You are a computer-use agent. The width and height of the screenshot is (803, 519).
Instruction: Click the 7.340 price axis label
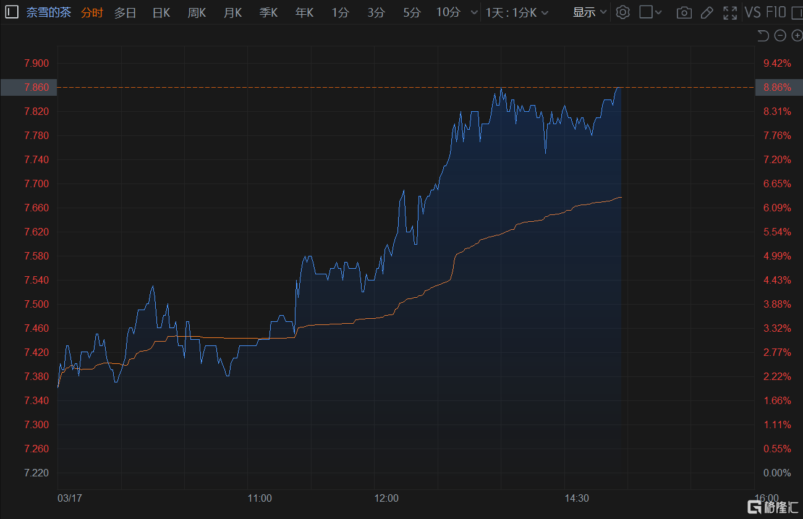36,400
